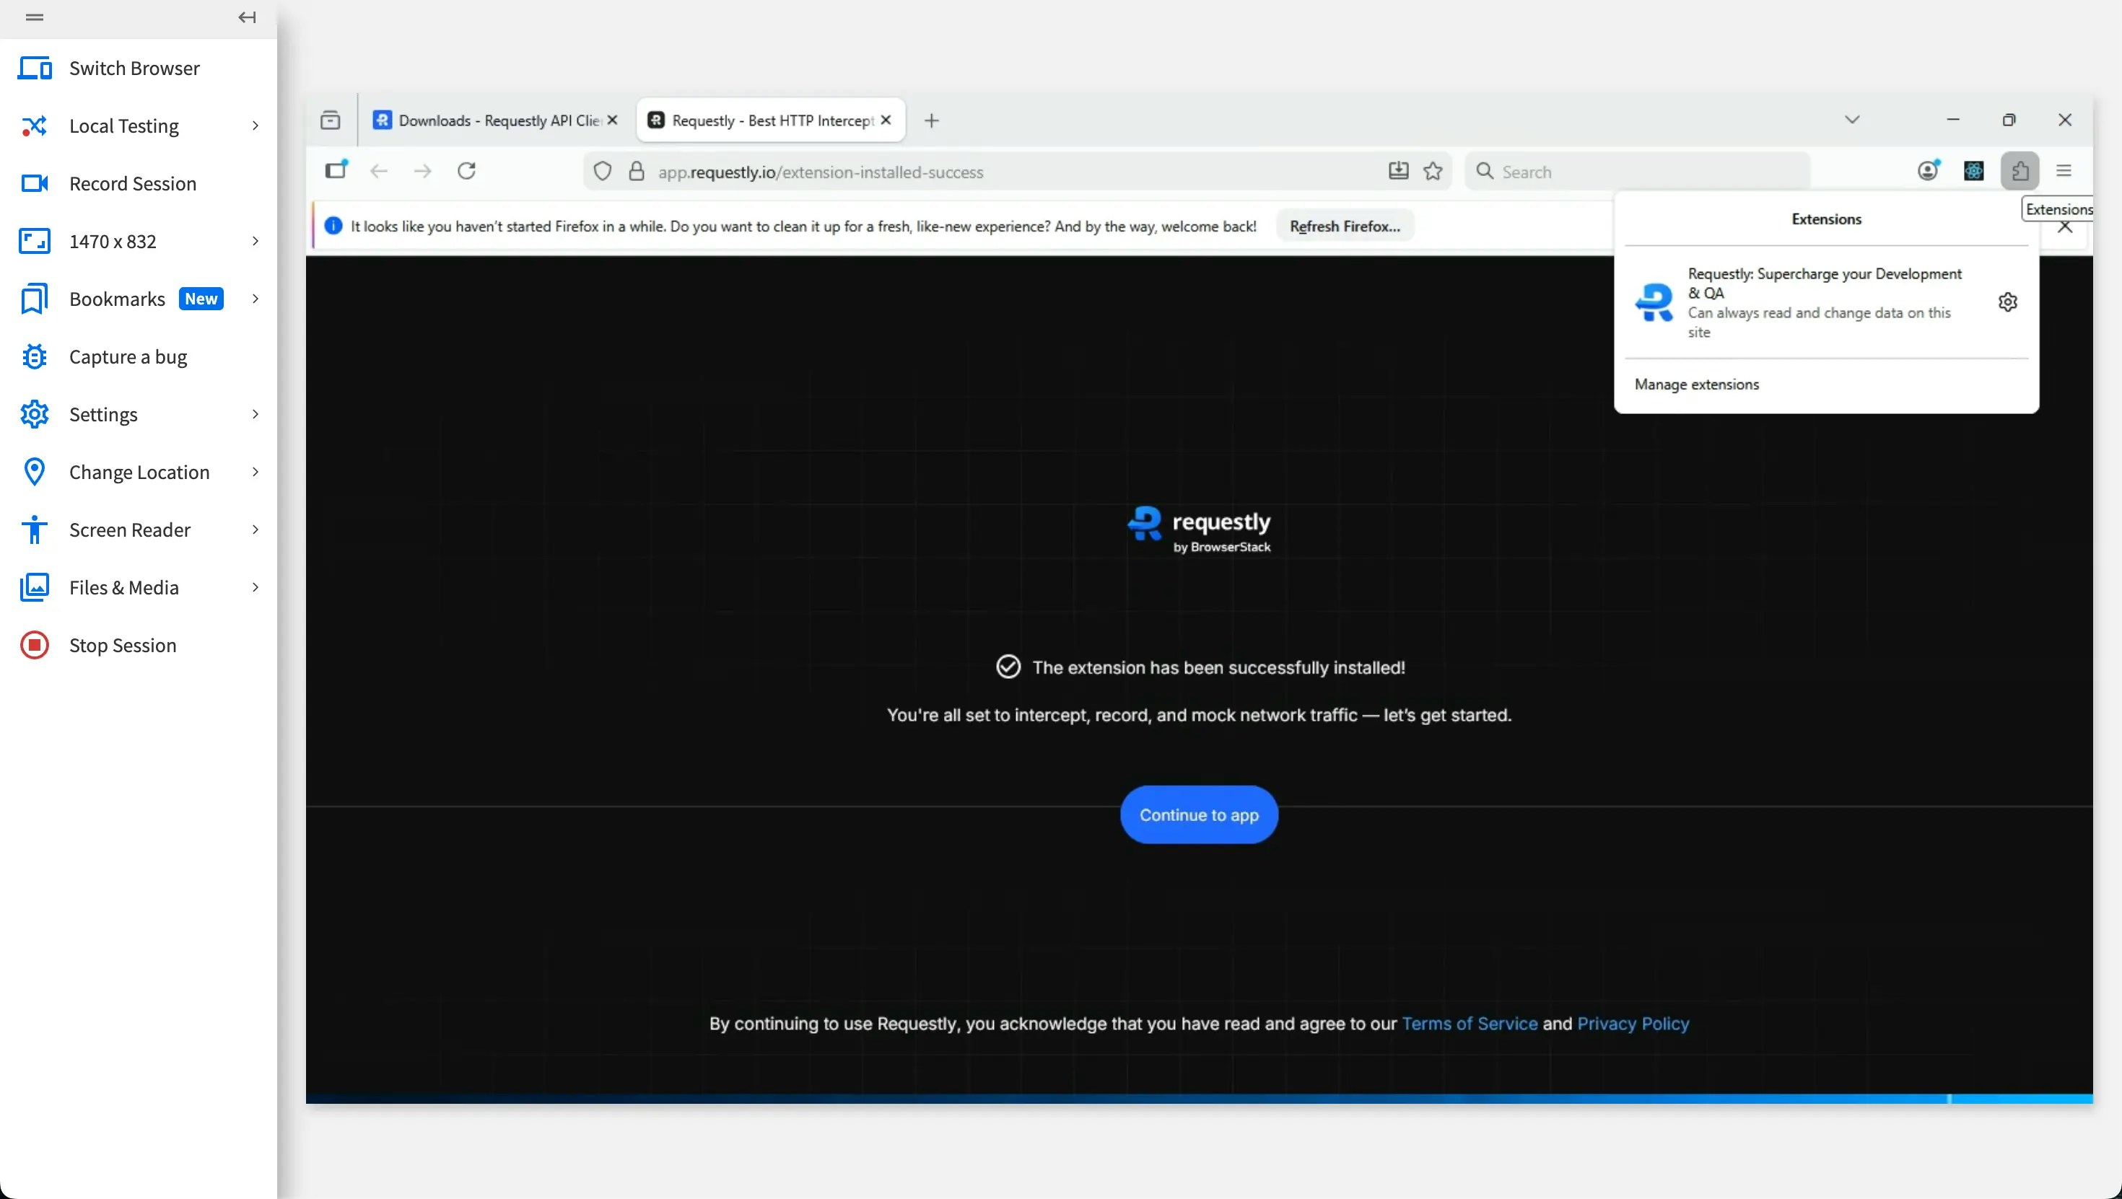
Task: Open the Firefox application menu
Action: tap(2064, 170)
